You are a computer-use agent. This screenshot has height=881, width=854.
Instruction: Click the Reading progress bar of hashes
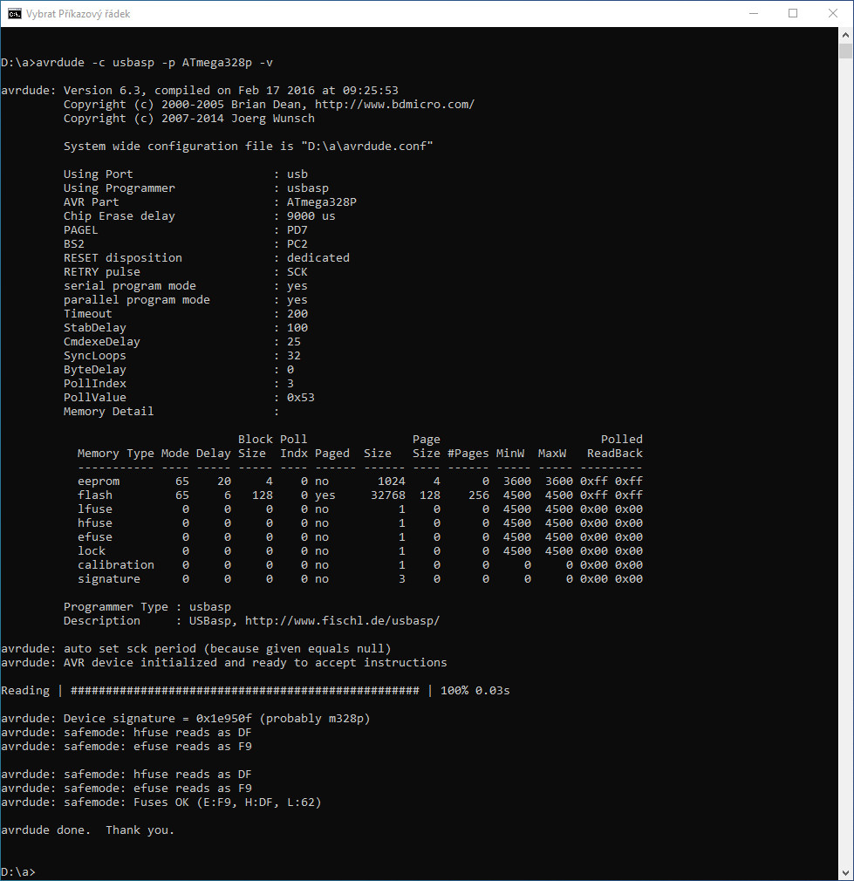click(x=244, y=691)
